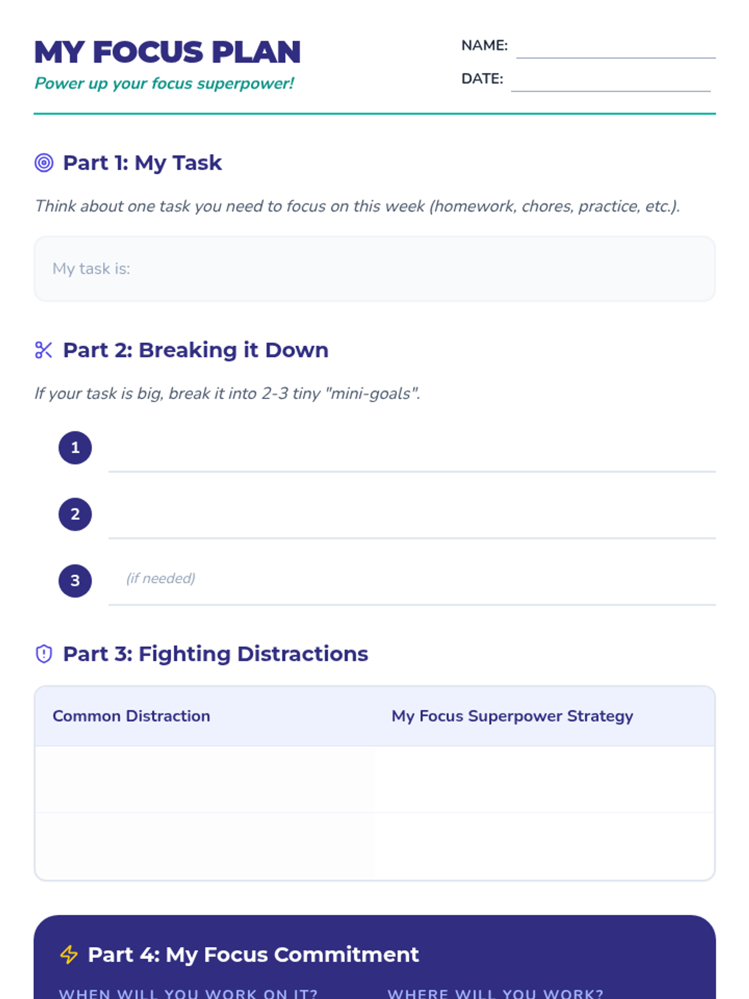The height and width of the screenshot is (999, 749).
Task: Click the 'Common Distraction' column header
Action: click(132, 716)
